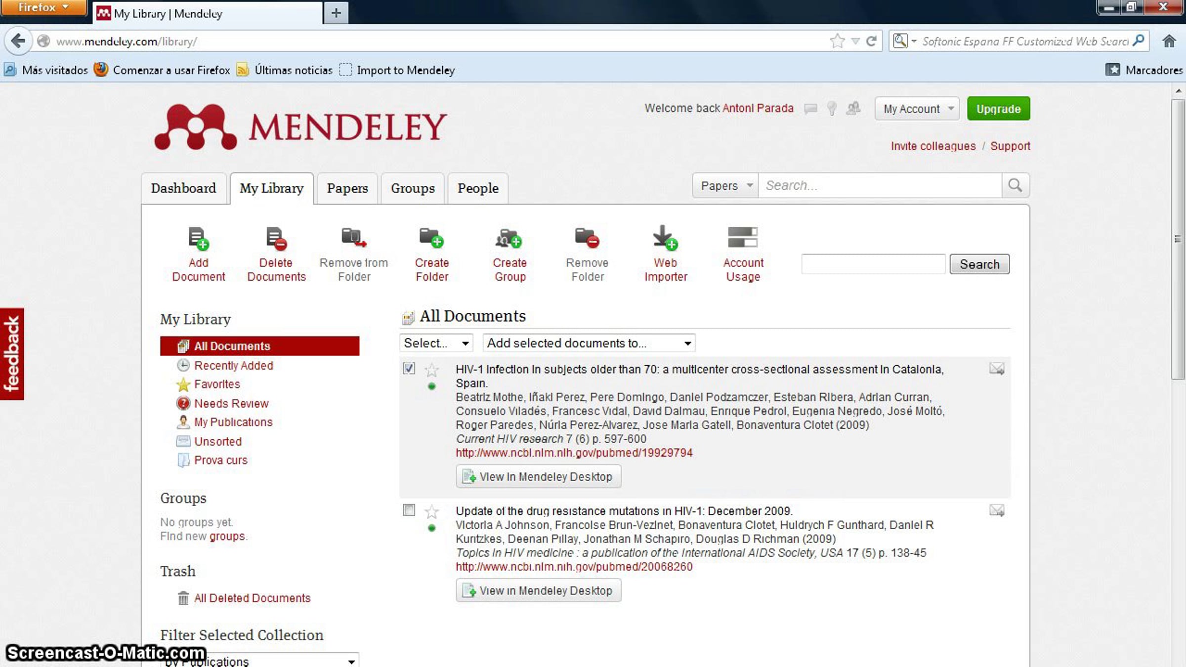
Task: Toggle the read-status dot of drug resistance paper
Action: [432, 528]
